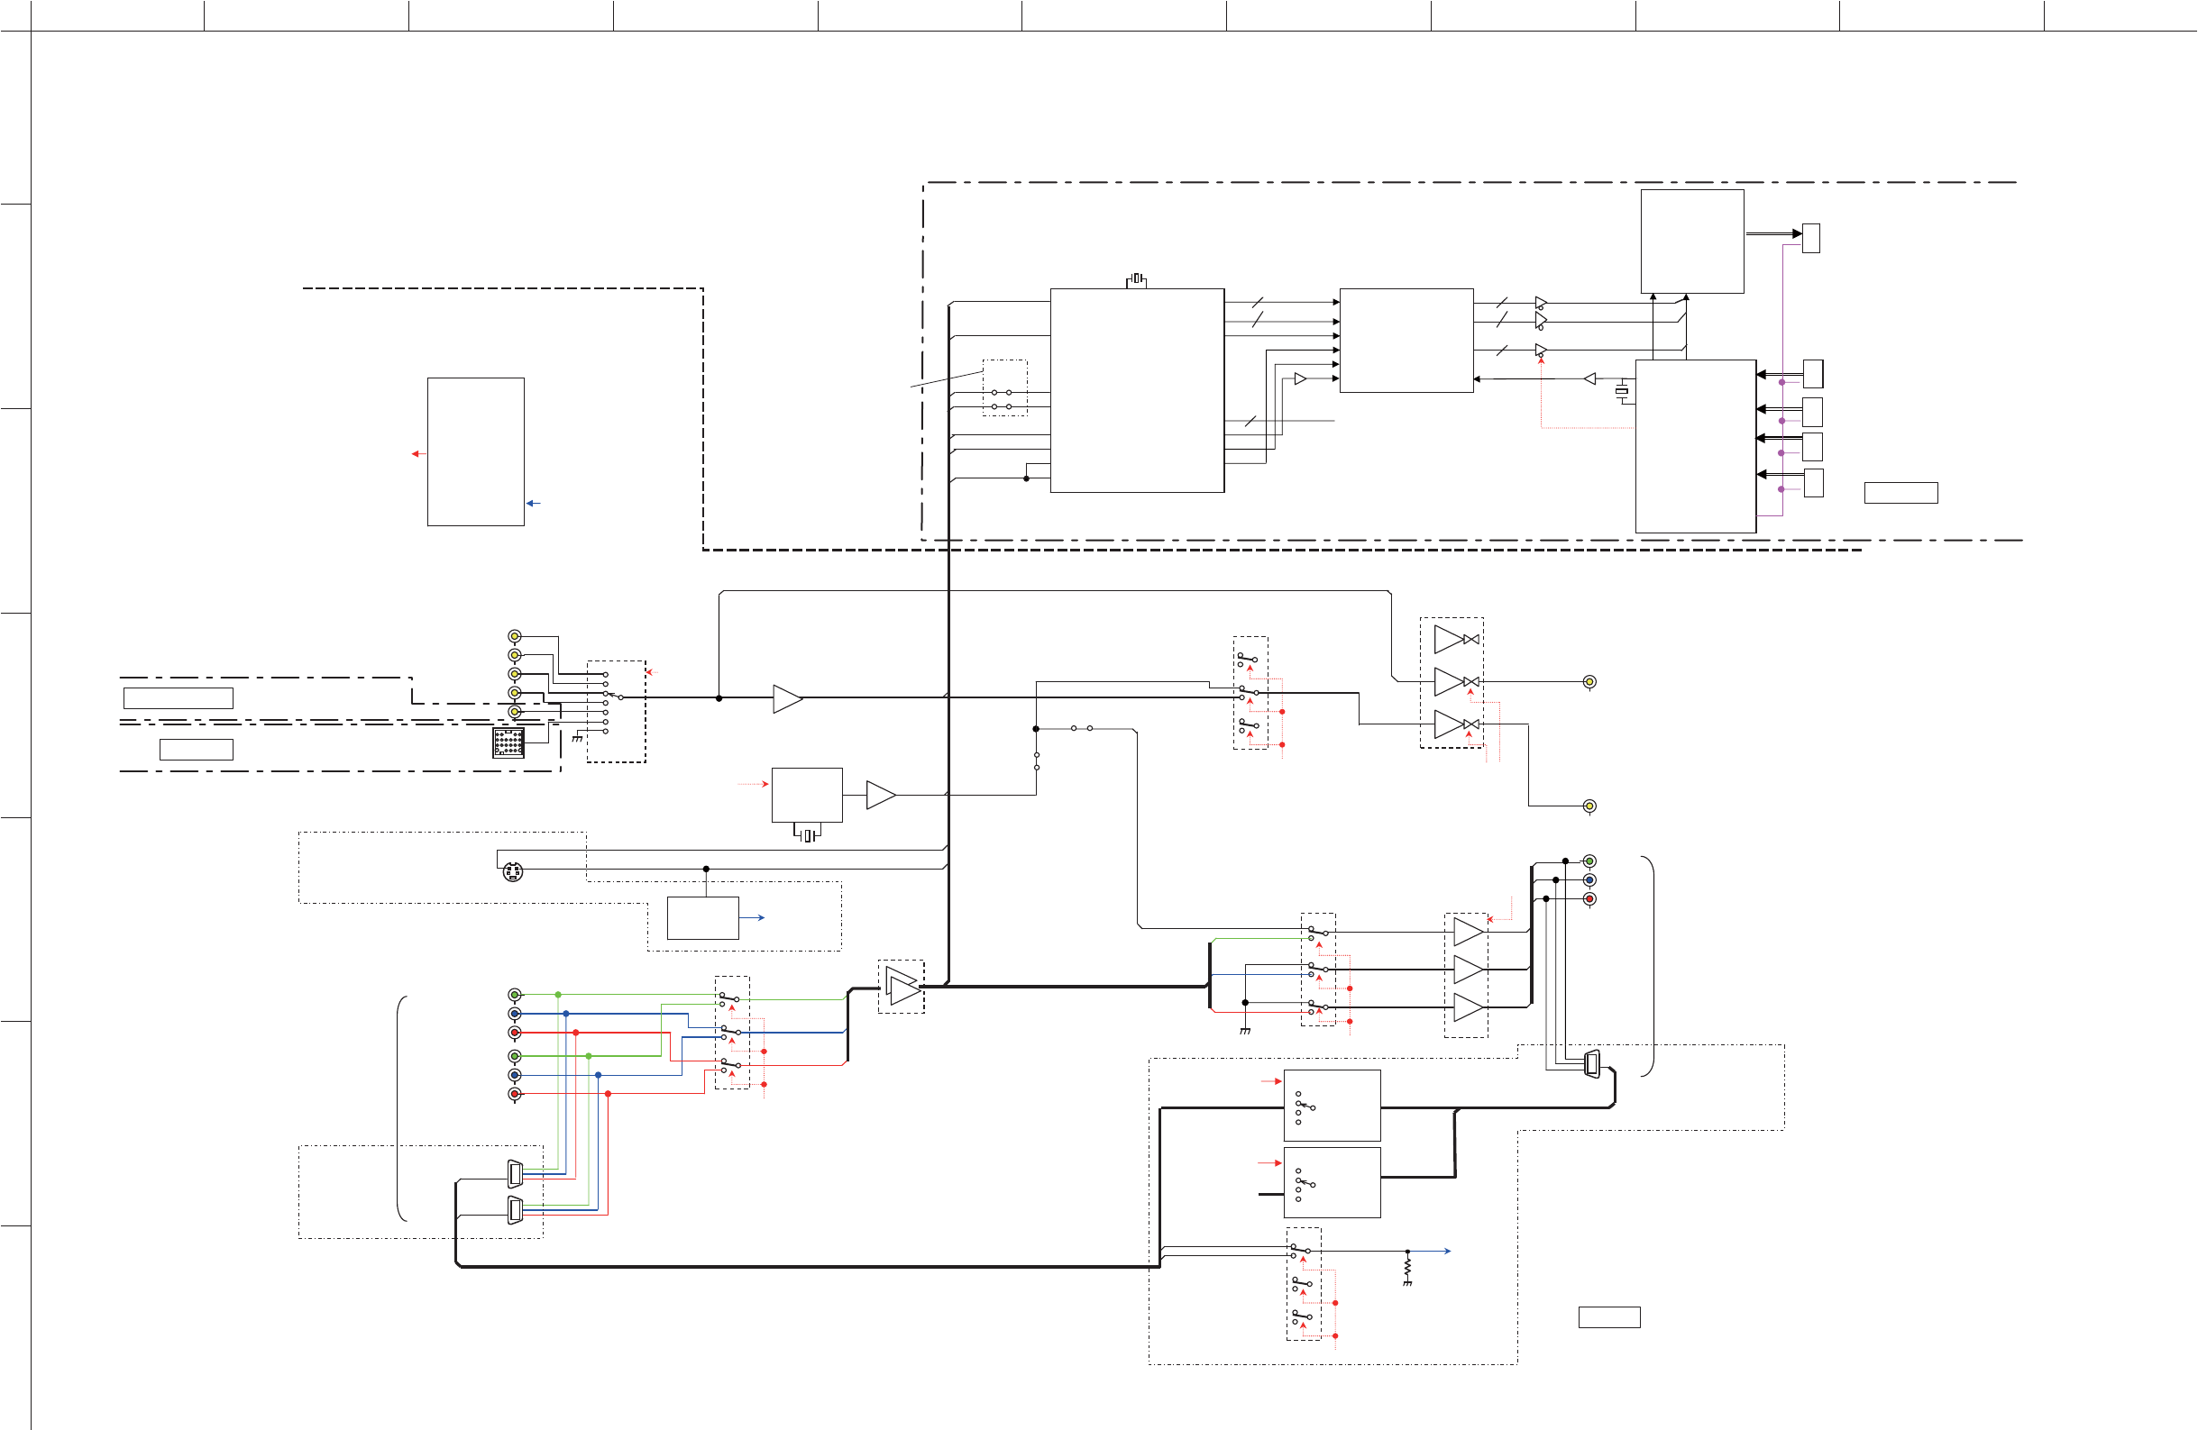Click the large amplifier triangle after the composite input selector
The width and height of the screenshot is (2198, 1430).
pos(788,699)
